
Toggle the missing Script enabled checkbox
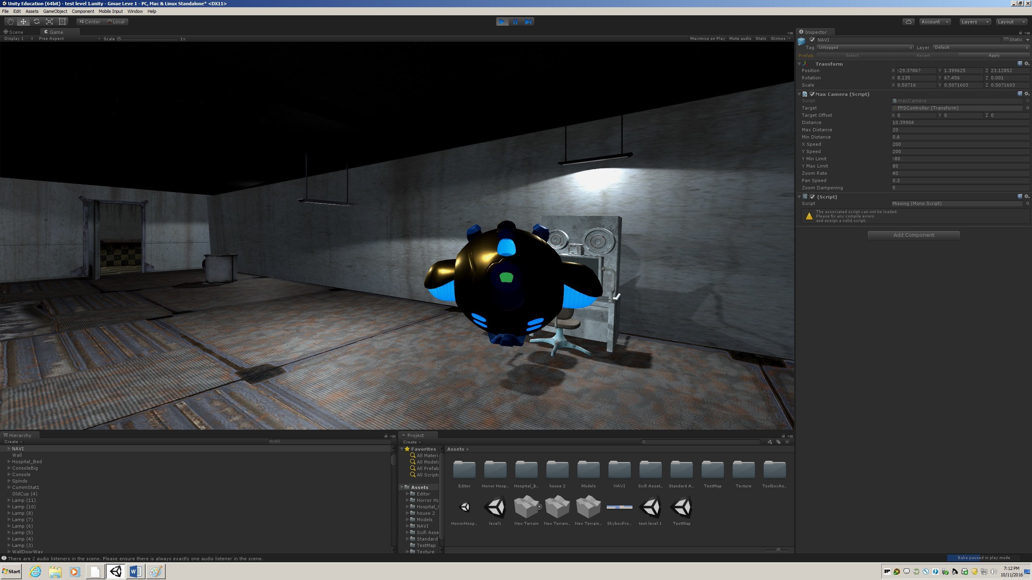812,197
